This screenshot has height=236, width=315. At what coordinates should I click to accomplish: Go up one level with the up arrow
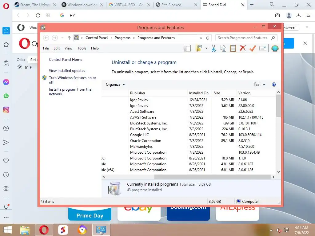click(x=69, y=38)
